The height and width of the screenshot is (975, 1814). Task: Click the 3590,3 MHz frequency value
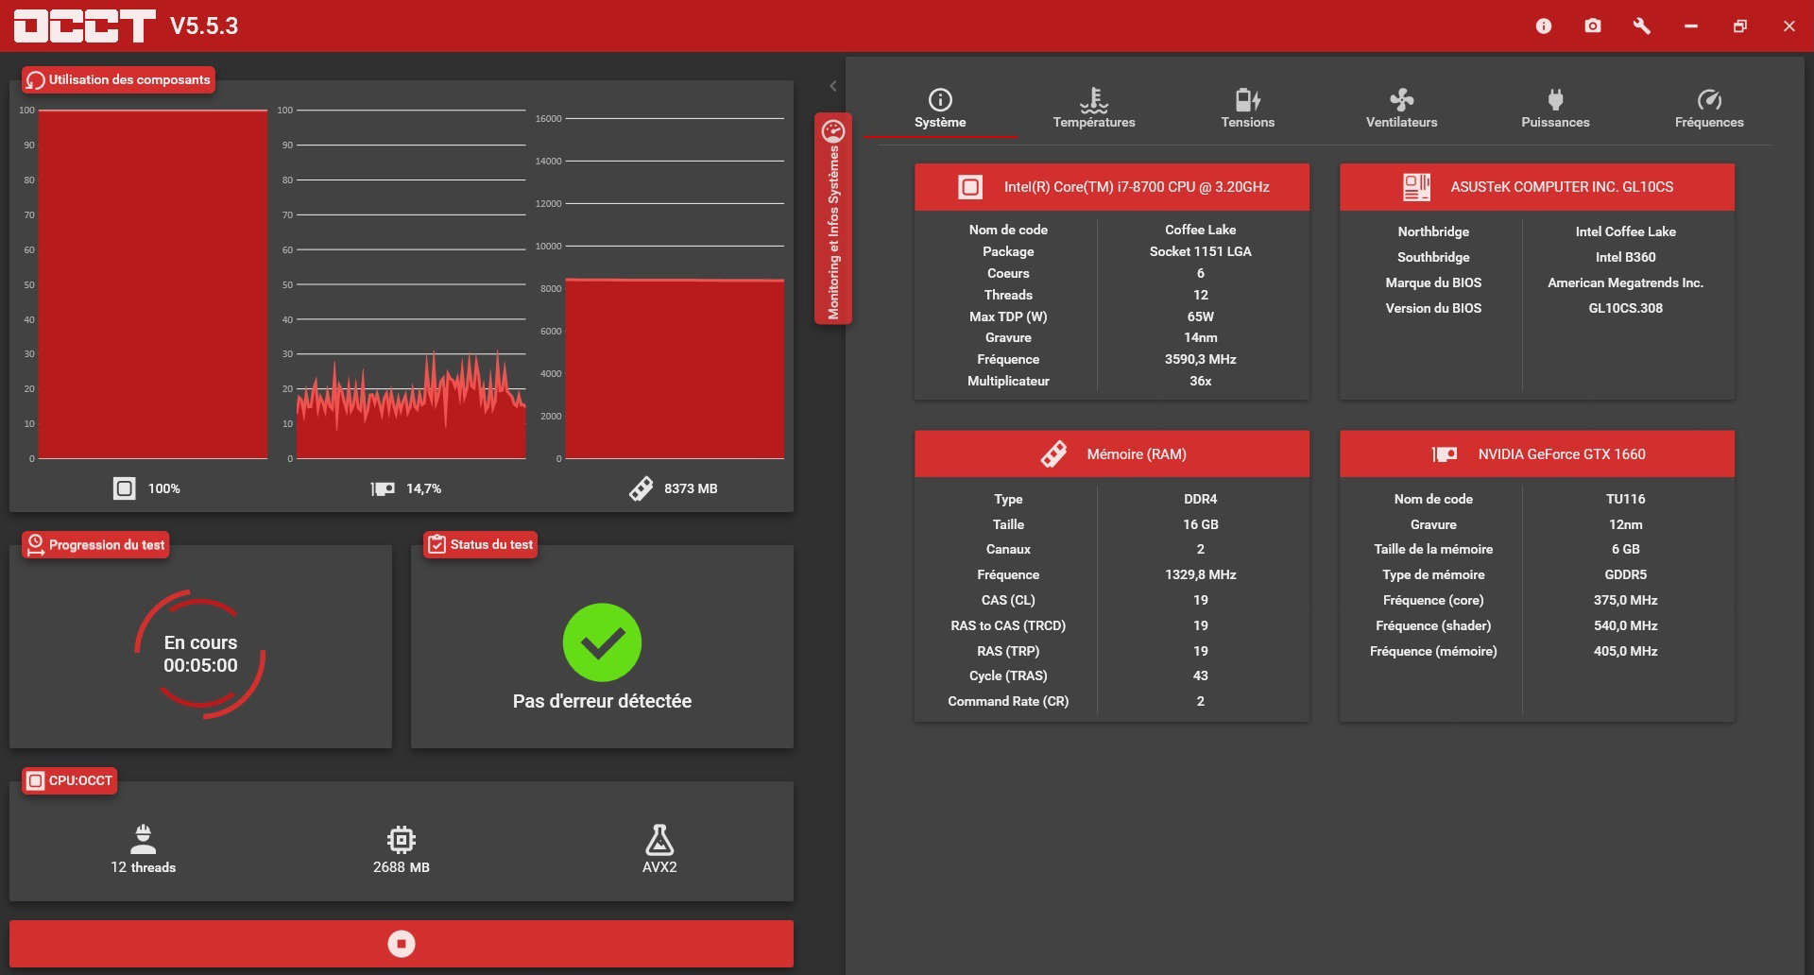(x=1201, y=359)
